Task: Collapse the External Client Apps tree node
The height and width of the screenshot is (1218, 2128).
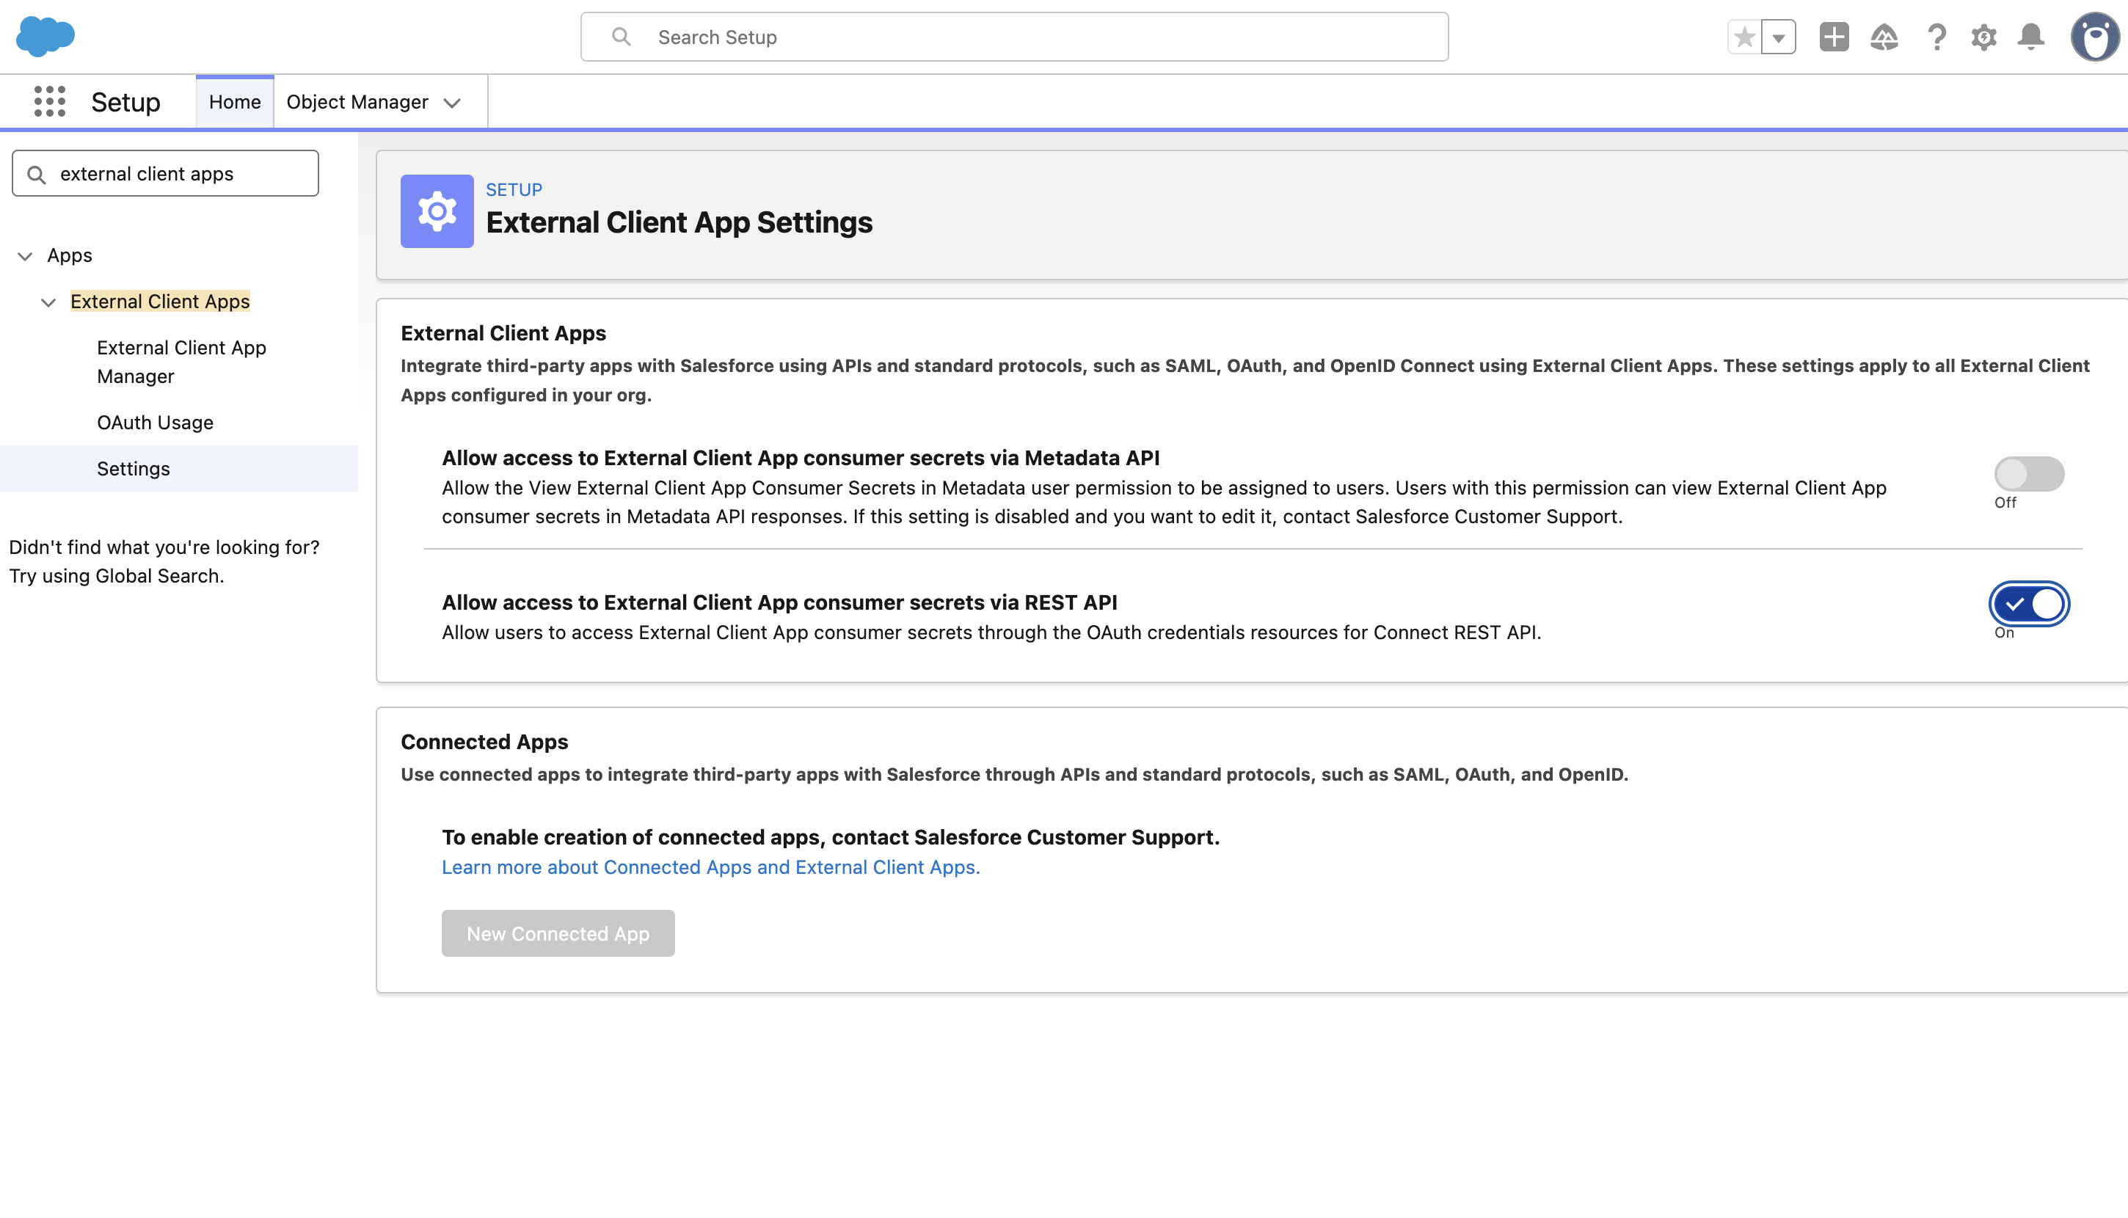Action: tap(48, 302)
